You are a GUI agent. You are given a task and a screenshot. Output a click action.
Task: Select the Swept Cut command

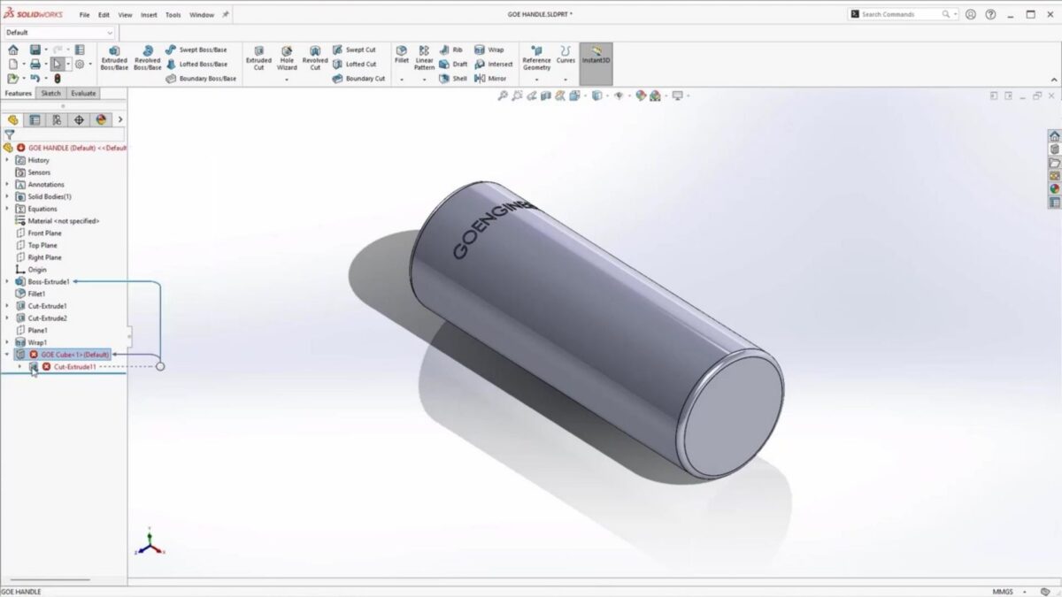click(x=354, y=50)
